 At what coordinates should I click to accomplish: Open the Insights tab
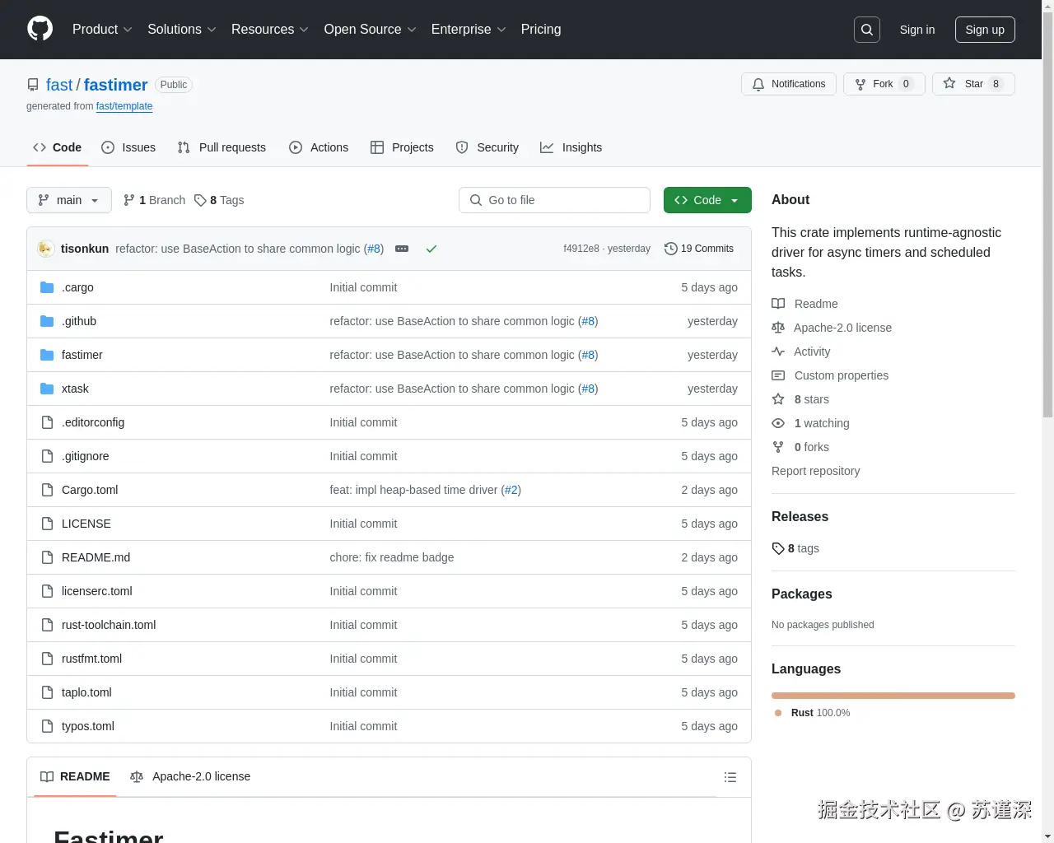click(x=571, y=147)
